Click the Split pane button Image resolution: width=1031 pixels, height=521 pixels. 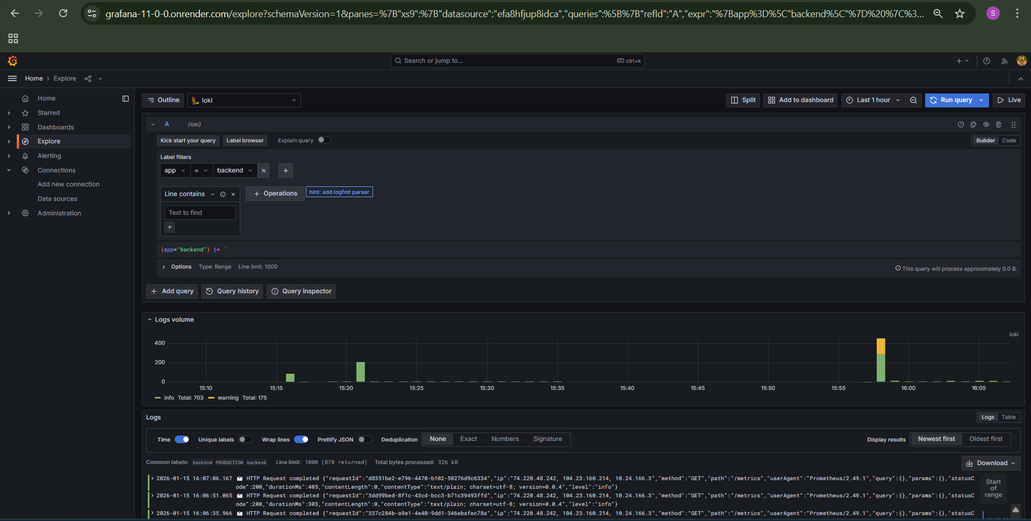point(743,100)
